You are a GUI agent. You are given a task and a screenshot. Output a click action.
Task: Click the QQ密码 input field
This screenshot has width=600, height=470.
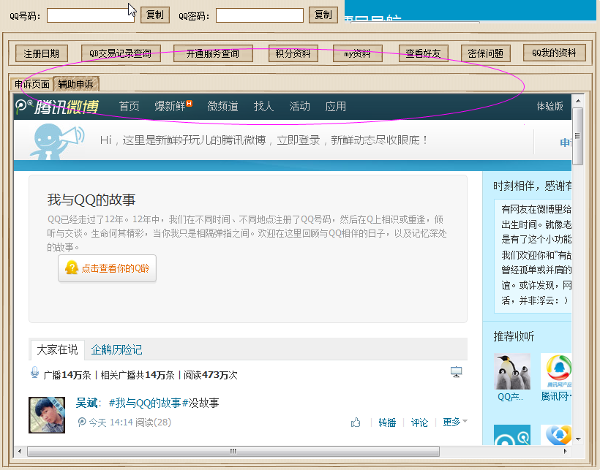click(260, 15)
